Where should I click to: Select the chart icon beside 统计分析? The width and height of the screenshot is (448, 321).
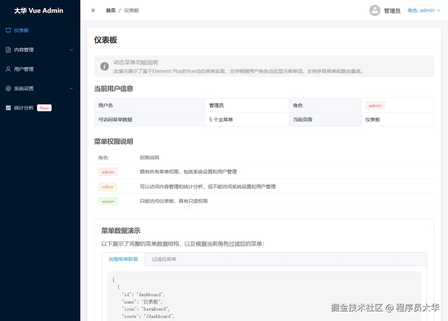[8, 108]
